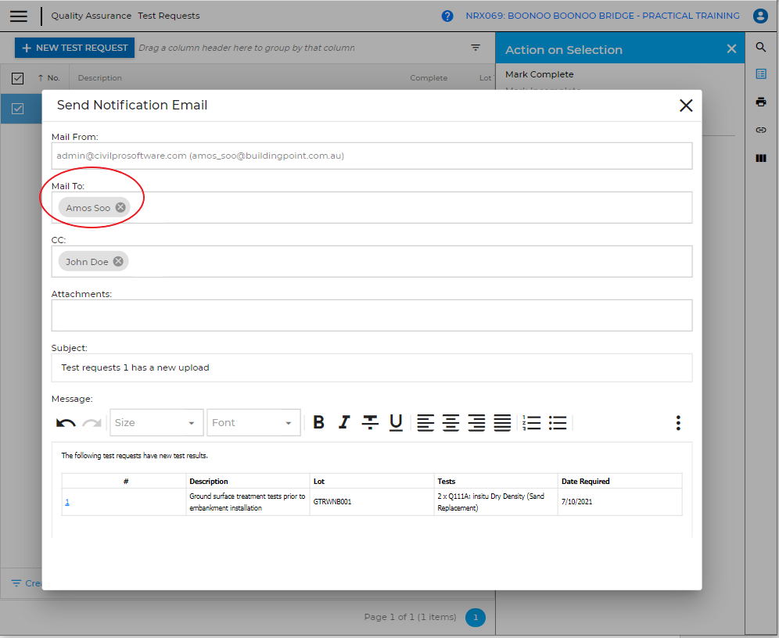Viewport: 779px width, 638px height.
Task: Remove John Doe from CC field
Action: (118, 262)
